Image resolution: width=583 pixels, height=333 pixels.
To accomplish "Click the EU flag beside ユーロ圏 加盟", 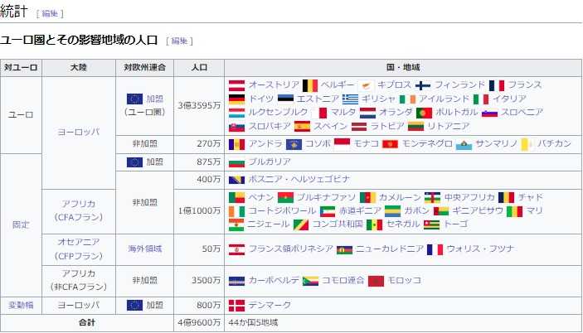I will [x=134, y=99].
